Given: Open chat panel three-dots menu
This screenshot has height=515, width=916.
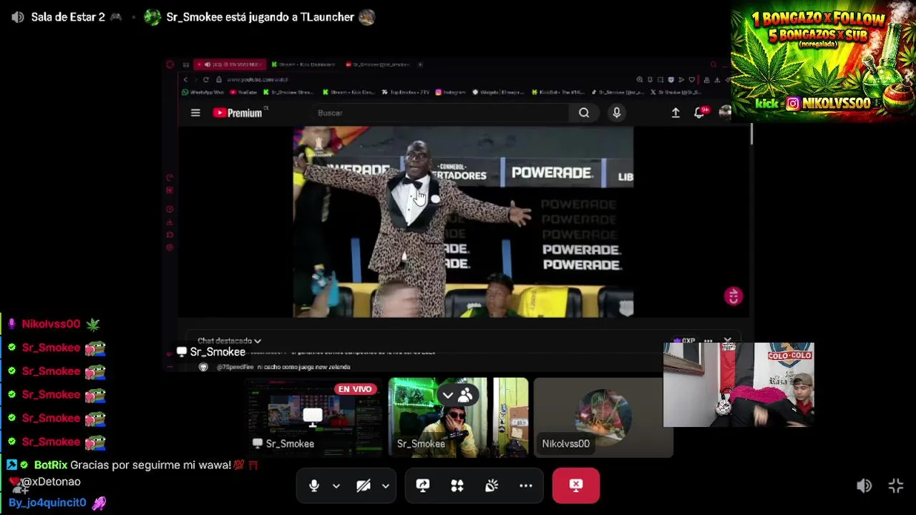Looking at the screenshot, I should (708, 341).
